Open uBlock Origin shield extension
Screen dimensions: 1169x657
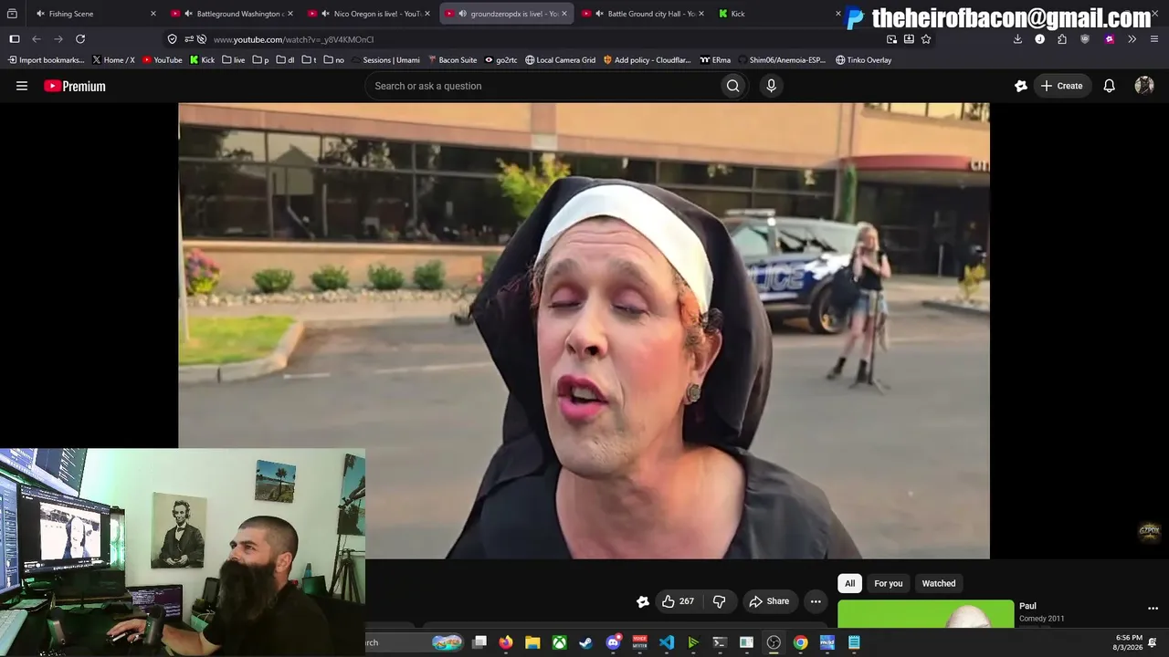click(x=1085, y=39)
